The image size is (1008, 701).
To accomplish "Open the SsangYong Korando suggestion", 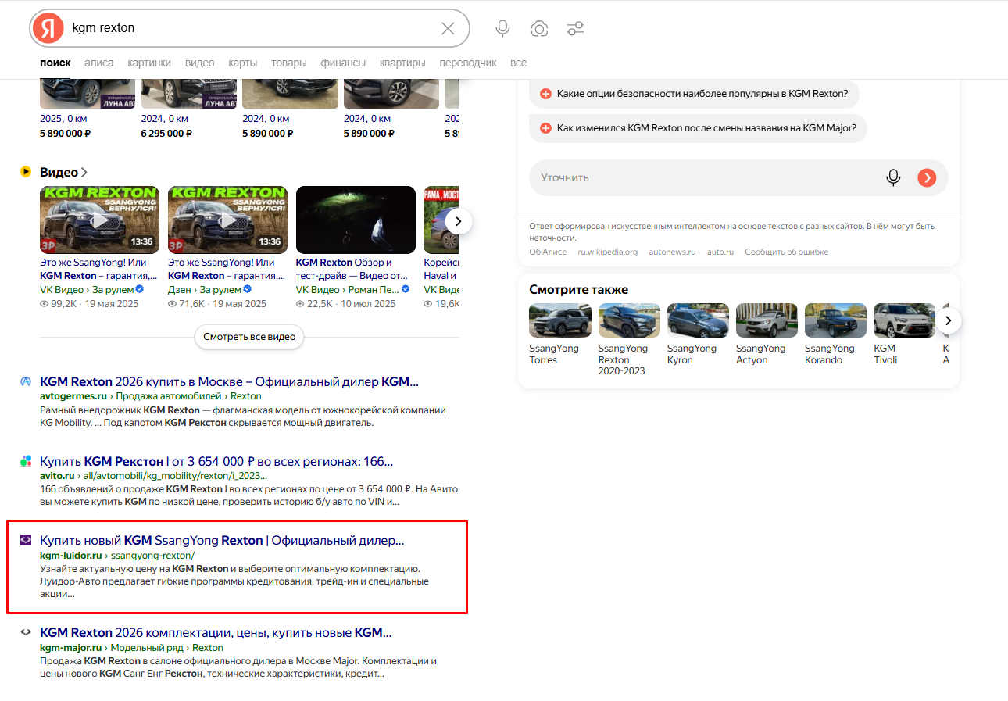I will coord(835,334).
